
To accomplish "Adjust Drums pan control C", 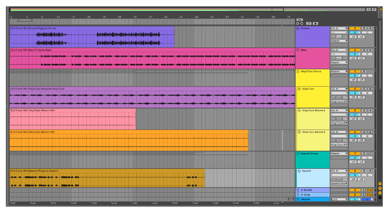I will tap(367, 32).
